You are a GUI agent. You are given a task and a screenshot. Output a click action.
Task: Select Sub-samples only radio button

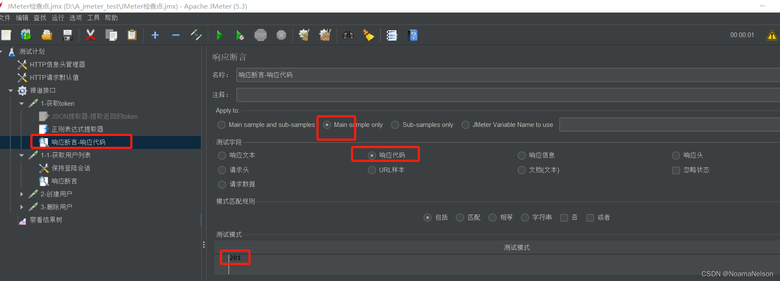click(x=395, y=125)
